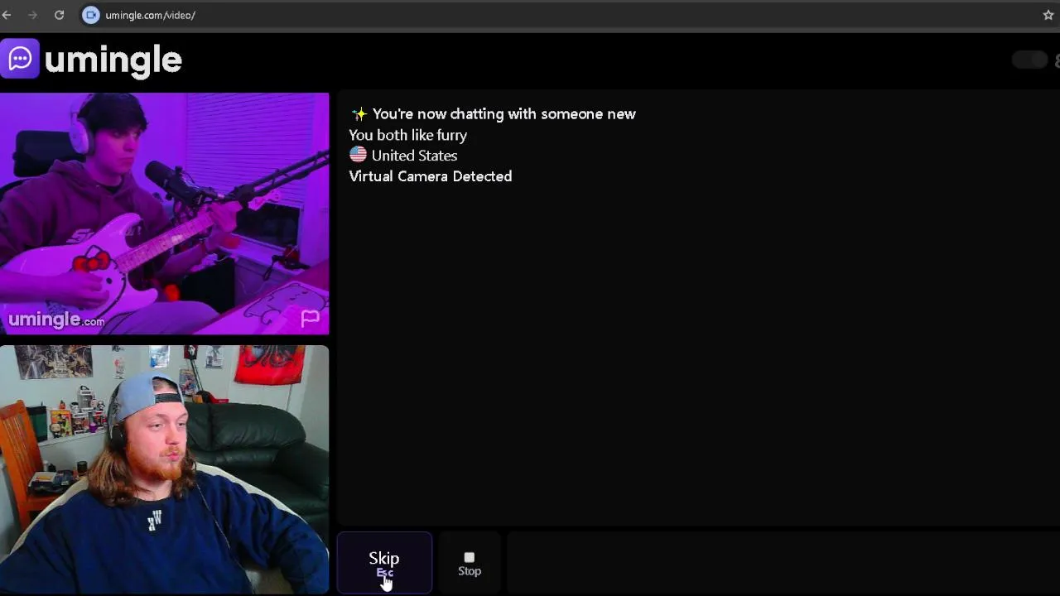Viewport: 1060px width, 596px height.
Task: Click the chat message input field
Action: tap(783, 564)
